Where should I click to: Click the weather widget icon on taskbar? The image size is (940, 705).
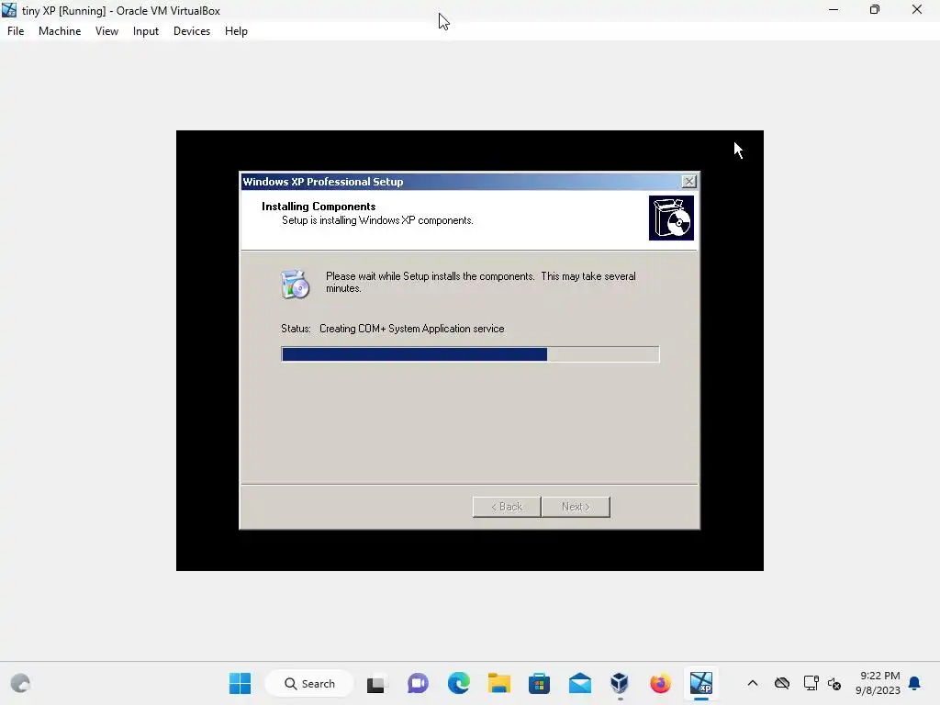20,683
